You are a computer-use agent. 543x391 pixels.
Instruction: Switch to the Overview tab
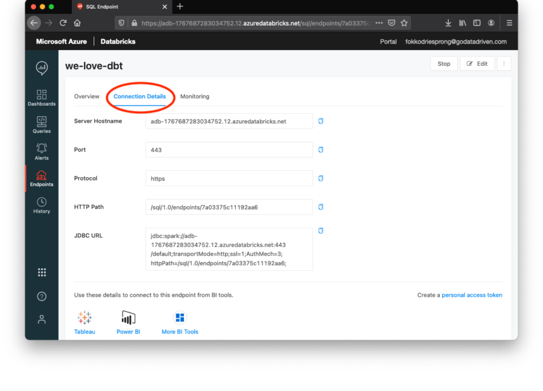[x=86, y=97]
